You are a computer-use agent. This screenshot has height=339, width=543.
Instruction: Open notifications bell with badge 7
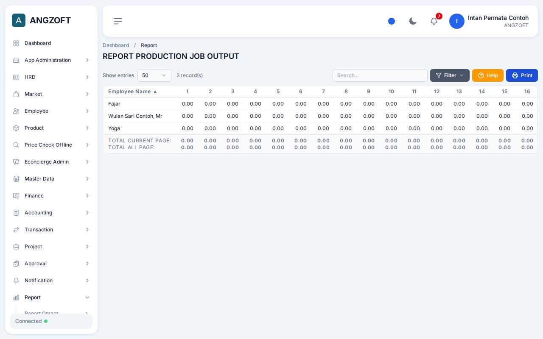[434, 21]
